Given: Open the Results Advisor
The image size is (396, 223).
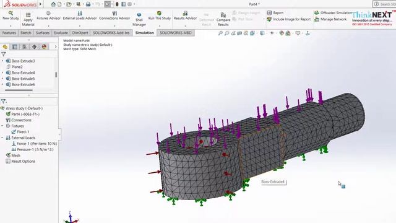Looking at the screenshot, I should tap(185, 15).
